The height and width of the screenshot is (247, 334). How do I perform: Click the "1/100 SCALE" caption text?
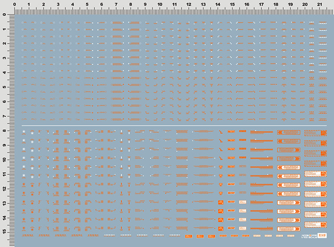coord(310,237)
